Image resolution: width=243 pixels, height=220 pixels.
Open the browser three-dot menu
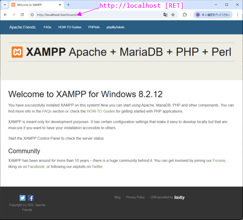[x=238, y=15]
